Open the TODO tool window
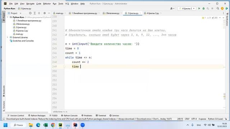The image size is (230, 129). (x=53, y=115)
